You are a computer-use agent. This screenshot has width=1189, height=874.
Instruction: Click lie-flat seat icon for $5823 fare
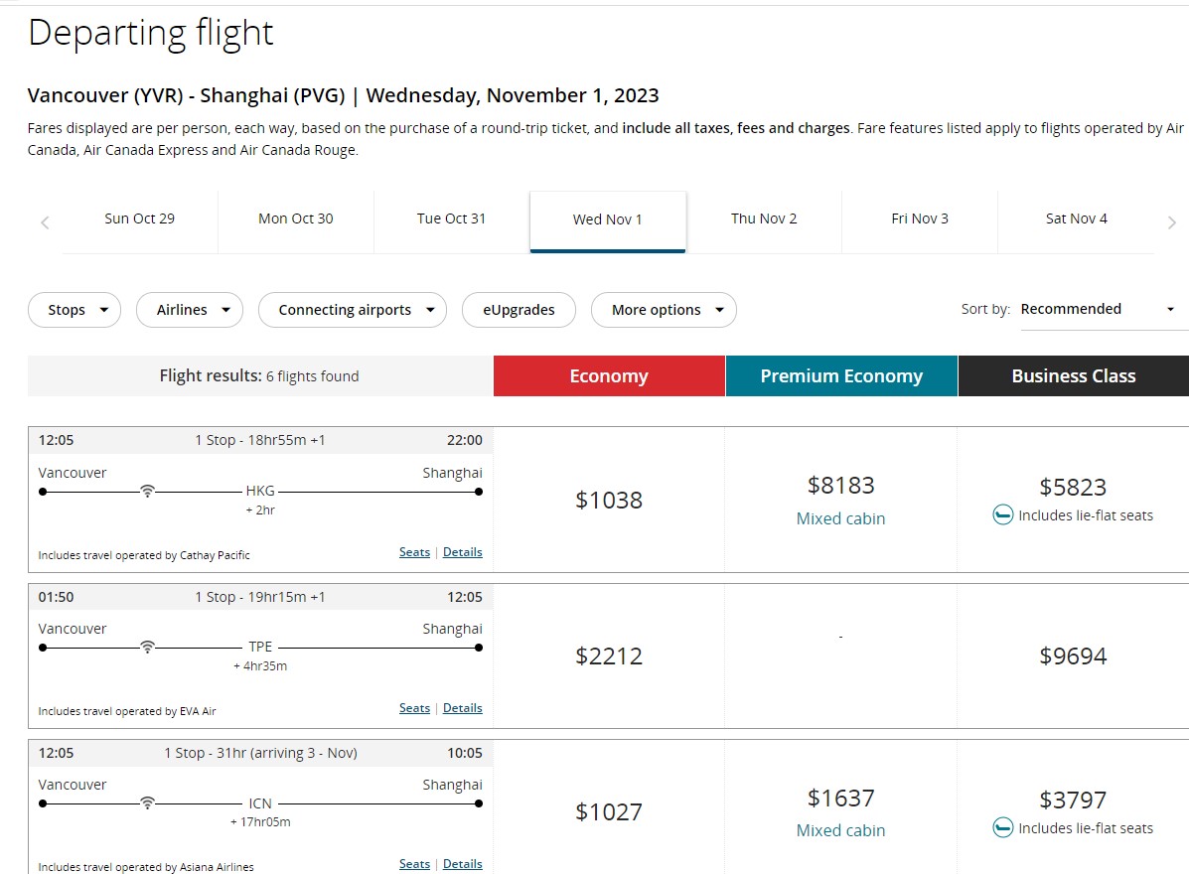click(1003, 515)
